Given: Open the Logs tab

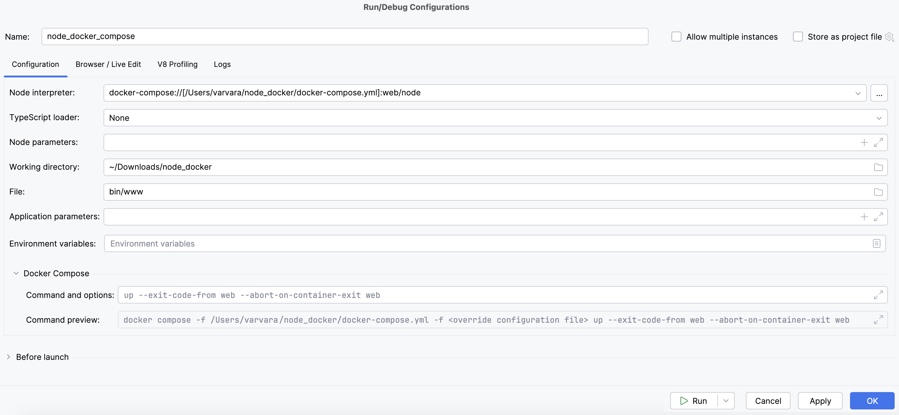Looking at the screenshot, I should (222, 64).
